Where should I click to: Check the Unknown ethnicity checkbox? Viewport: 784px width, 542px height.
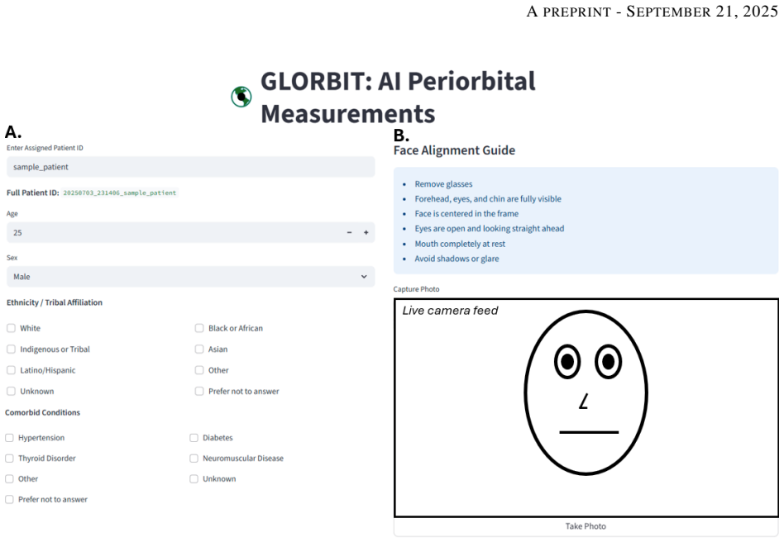(x=11, y=391)
